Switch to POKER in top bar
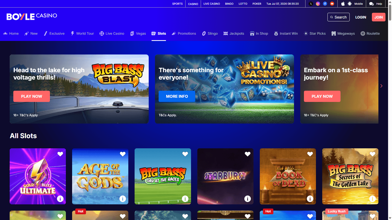The width and height of the screenshot is (392, 220). (257, 4)
